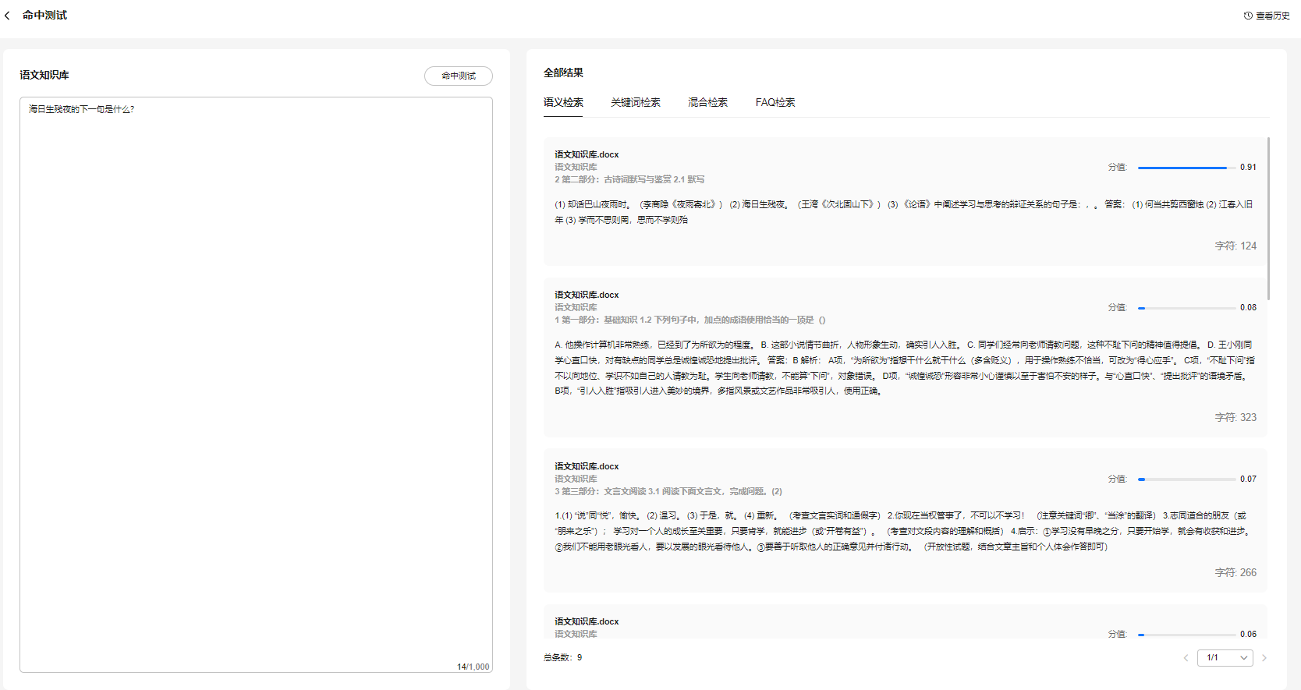This screenshot has height=690, width=1301.
Task: Click the 0.91 score bar
Action: pos(1182,168)
